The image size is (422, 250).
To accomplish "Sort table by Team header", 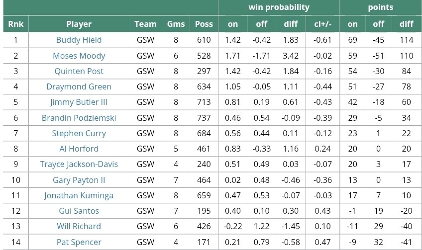I will tap(145, 24).
